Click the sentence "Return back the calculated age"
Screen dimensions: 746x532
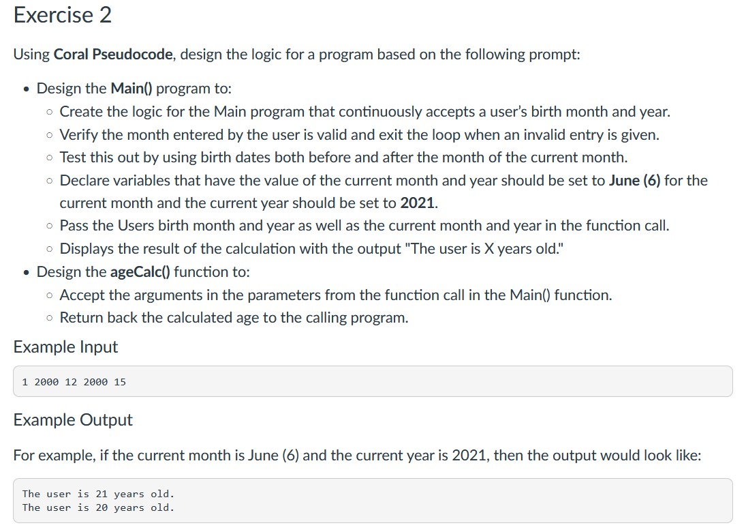pos(234,318)
